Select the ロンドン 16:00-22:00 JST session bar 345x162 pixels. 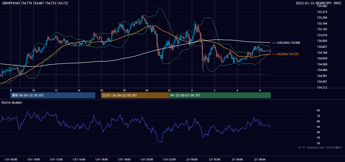coord(135,95)
